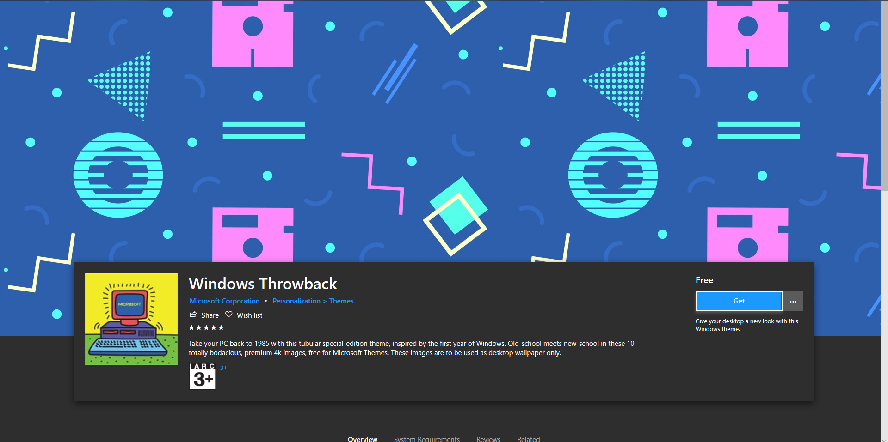Click the first star in the rating

[x=191, y=327]
